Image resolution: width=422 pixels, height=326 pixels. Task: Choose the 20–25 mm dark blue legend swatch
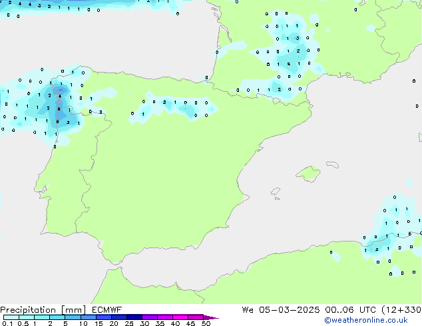click(118, 317)
